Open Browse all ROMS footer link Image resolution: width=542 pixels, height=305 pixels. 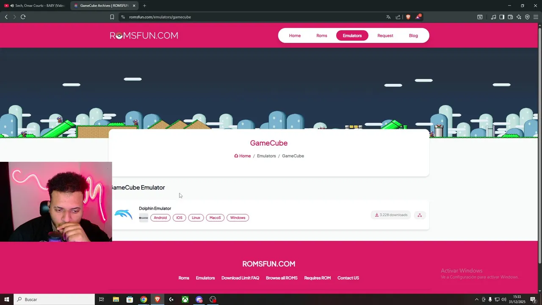pyautogui.click(x=282, y=278)
